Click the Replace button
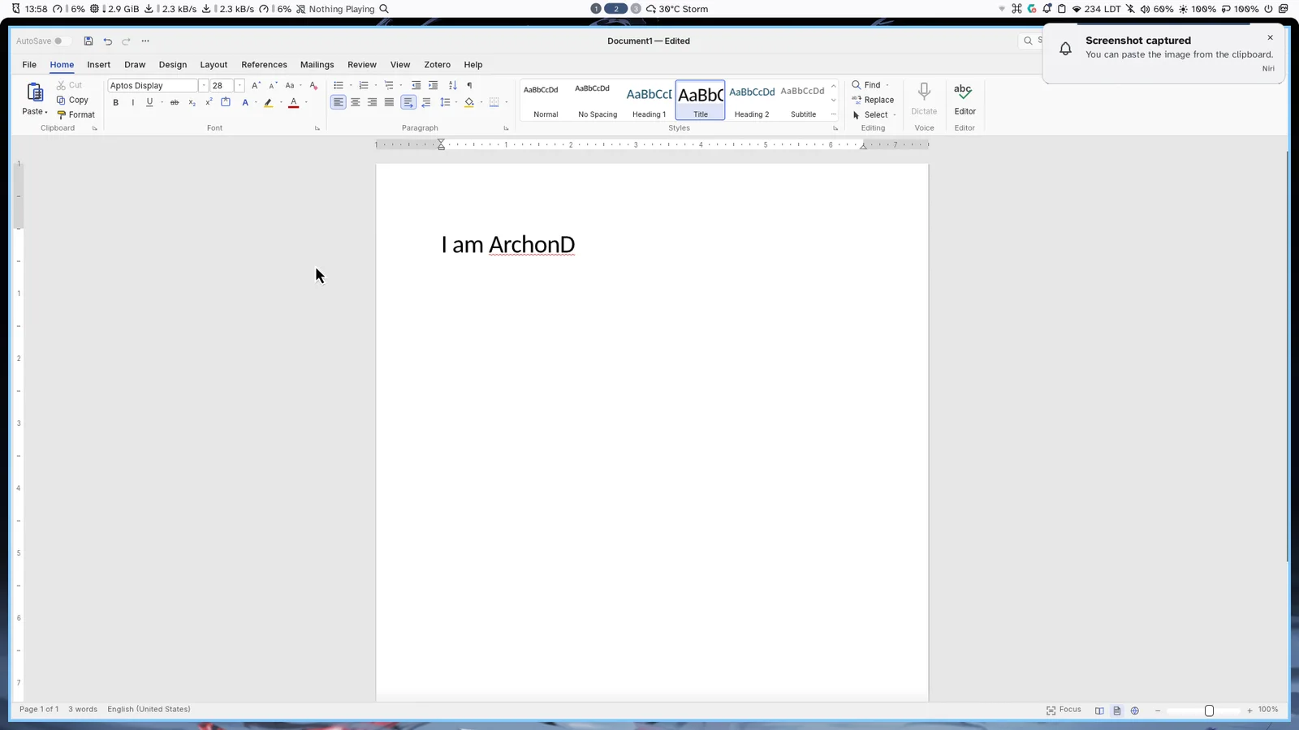Viewport: 1299px width, 730px height. [873, 100]
